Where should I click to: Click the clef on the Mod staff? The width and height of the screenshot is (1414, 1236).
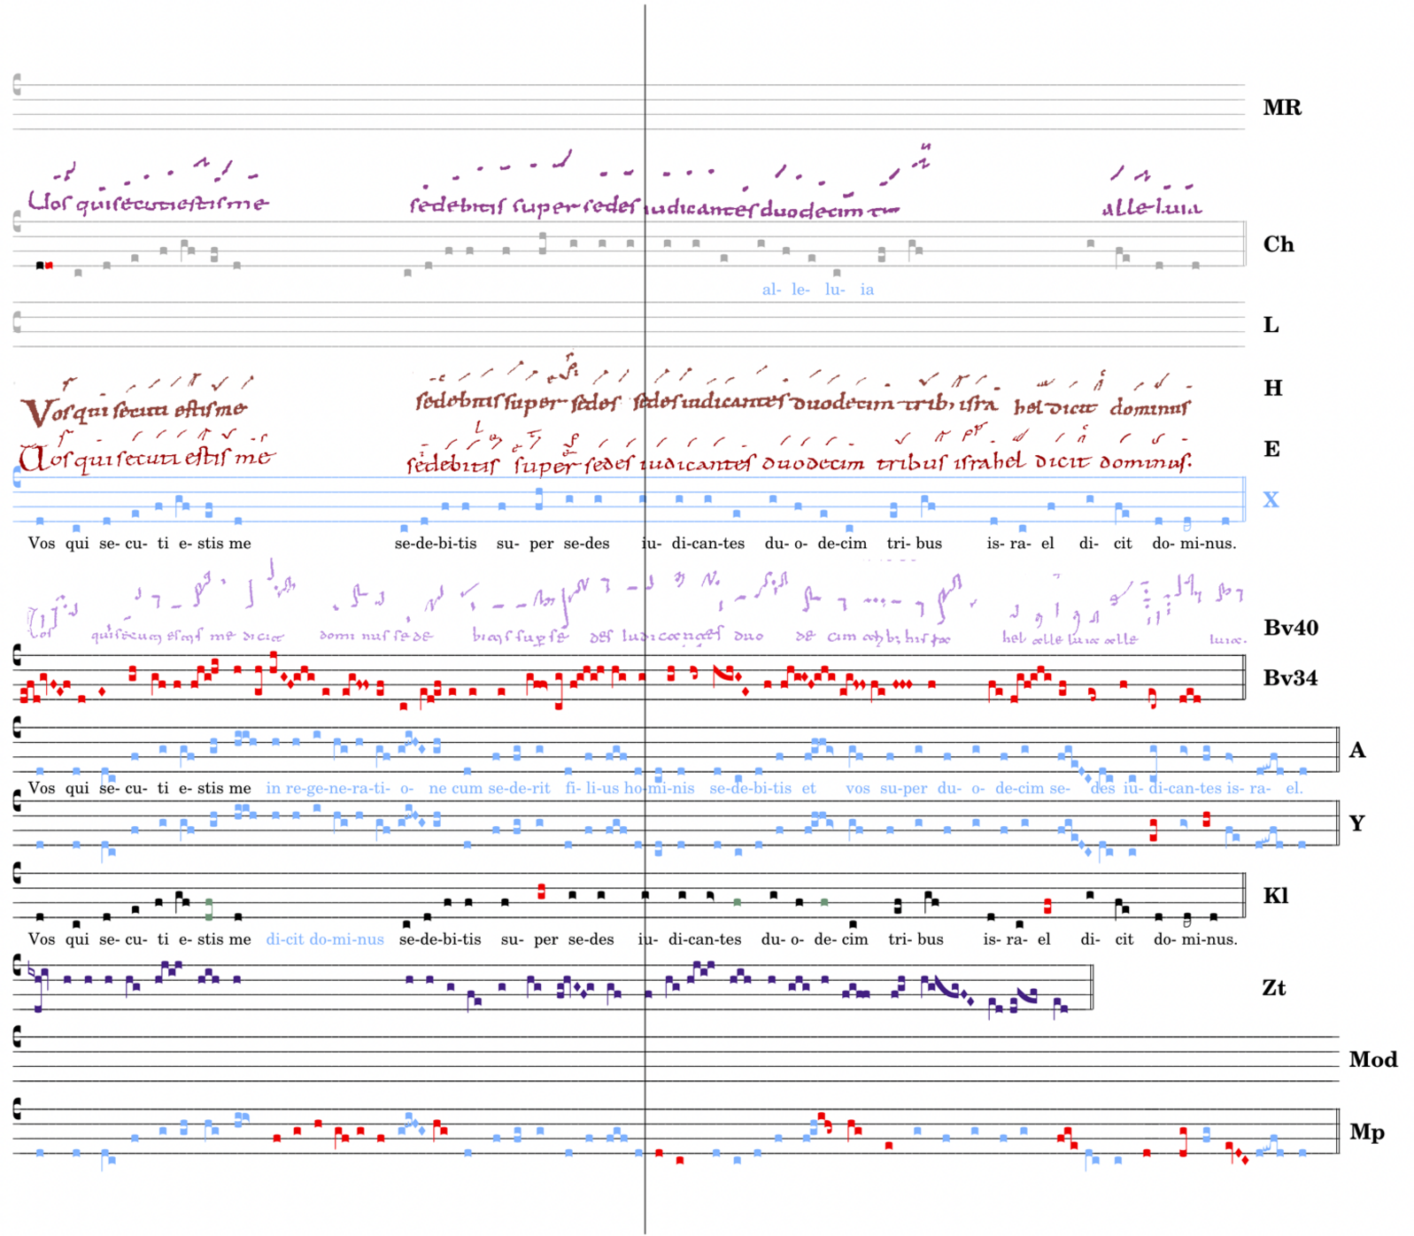pyautogui.click(x=17, y=1037)
